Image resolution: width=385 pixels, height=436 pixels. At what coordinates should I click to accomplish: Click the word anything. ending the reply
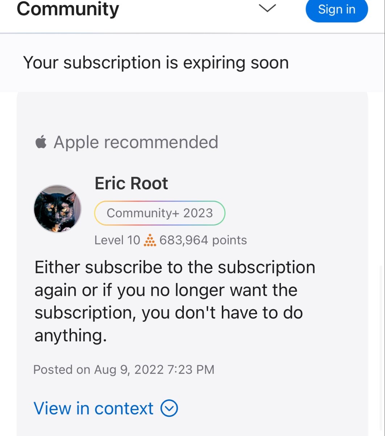point(71,336)
